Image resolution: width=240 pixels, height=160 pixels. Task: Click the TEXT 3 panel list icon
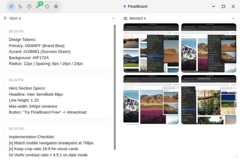click(5, 18)
